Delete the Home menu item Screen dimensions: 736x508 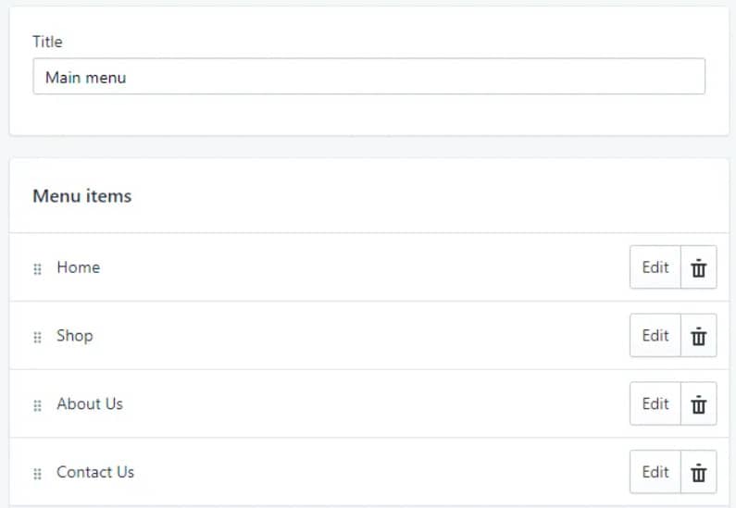(x=698, y=267)
